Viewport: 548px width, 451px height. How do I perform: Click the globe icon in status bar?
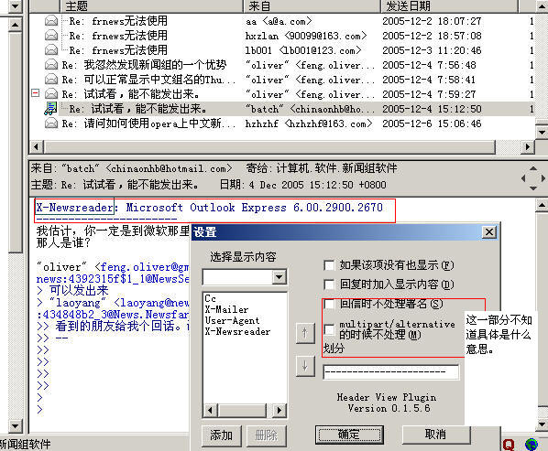point(532,445)
